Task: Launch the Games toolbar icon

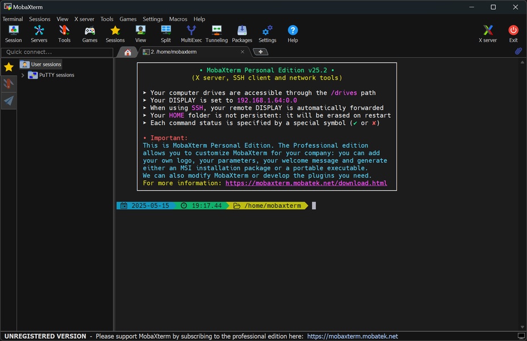Action: [x=90, y=34]
